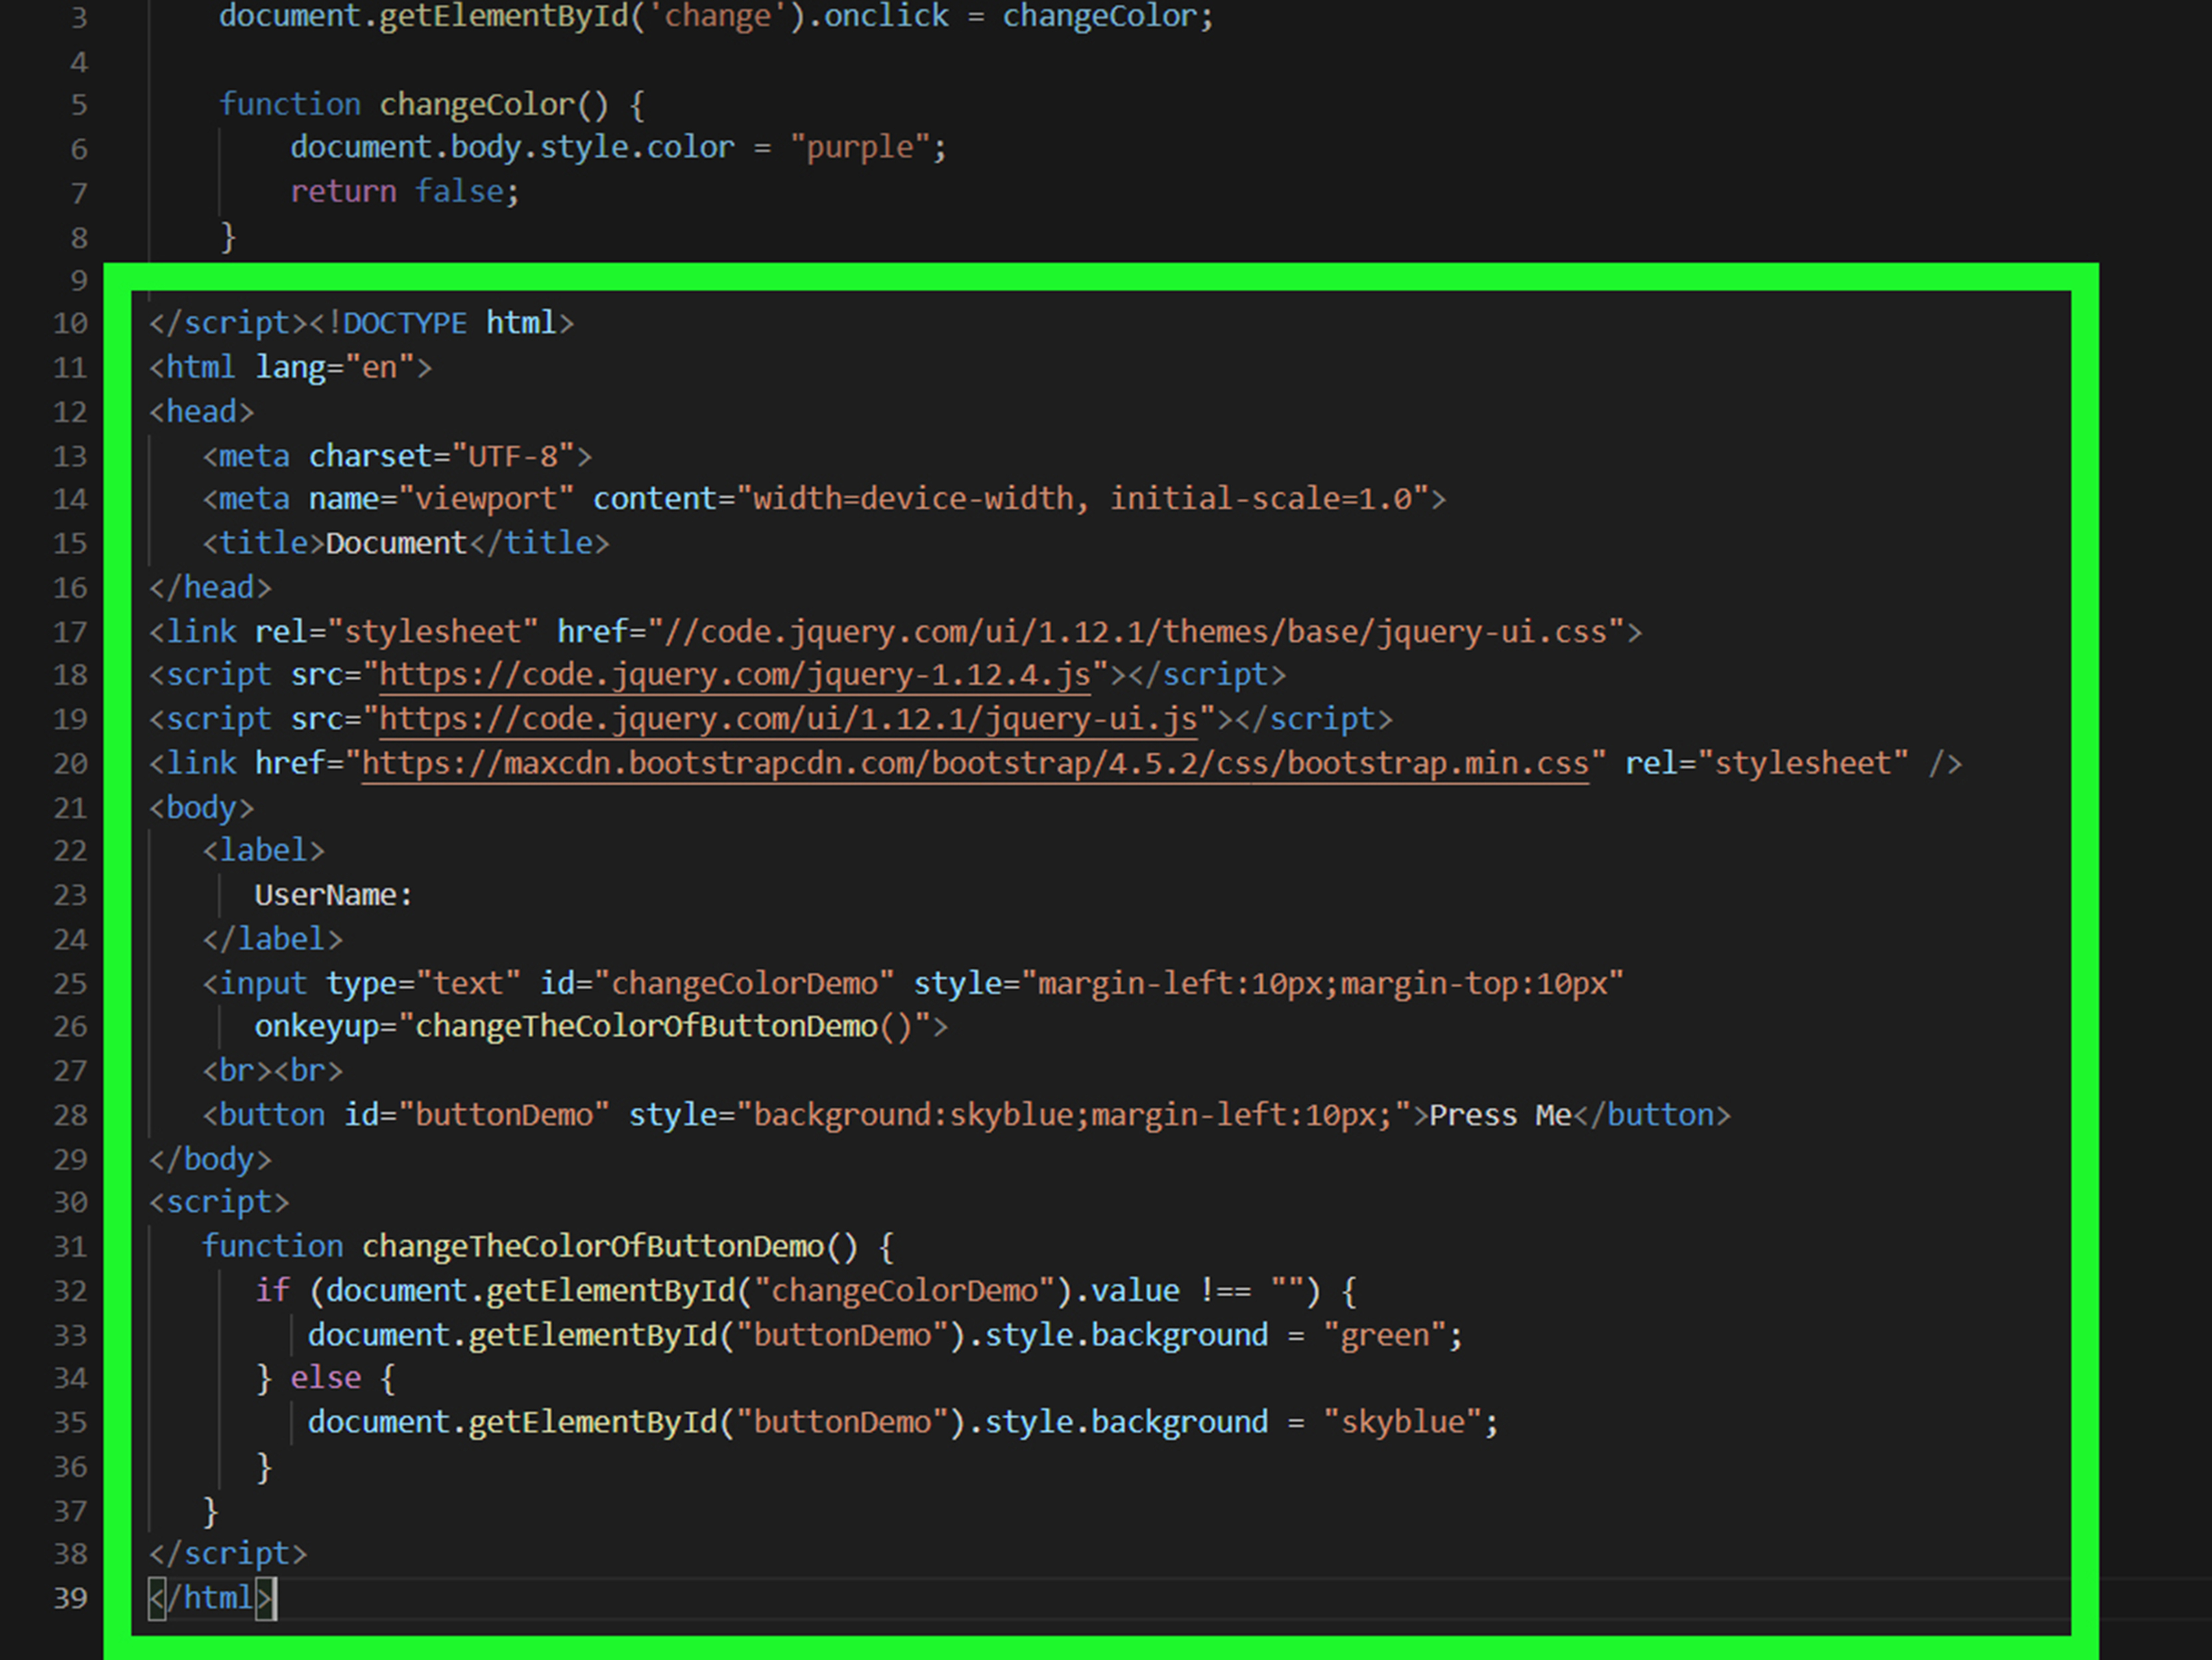
Task: Click the changeColor function name on line 5
Action: (476, 105)
